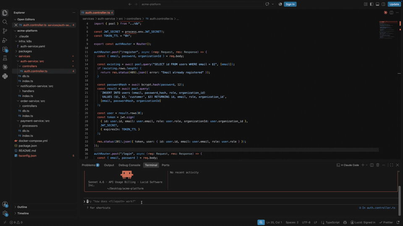Image resolution: width=403 pixels, height=226 pixels.
Task: Expand the processors folder
Action: 30,126
